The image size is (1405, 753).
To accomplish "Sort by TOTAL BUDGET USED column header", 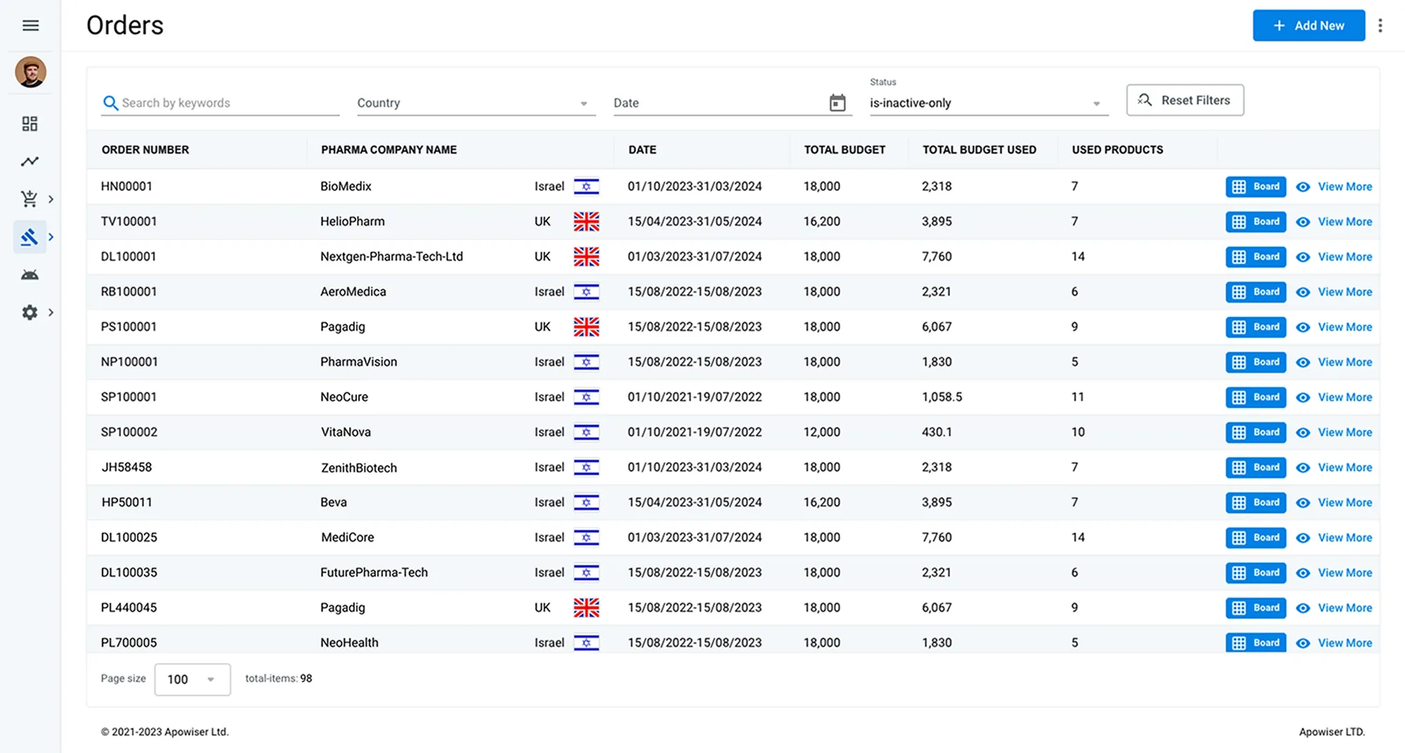I will click(979, 150).
